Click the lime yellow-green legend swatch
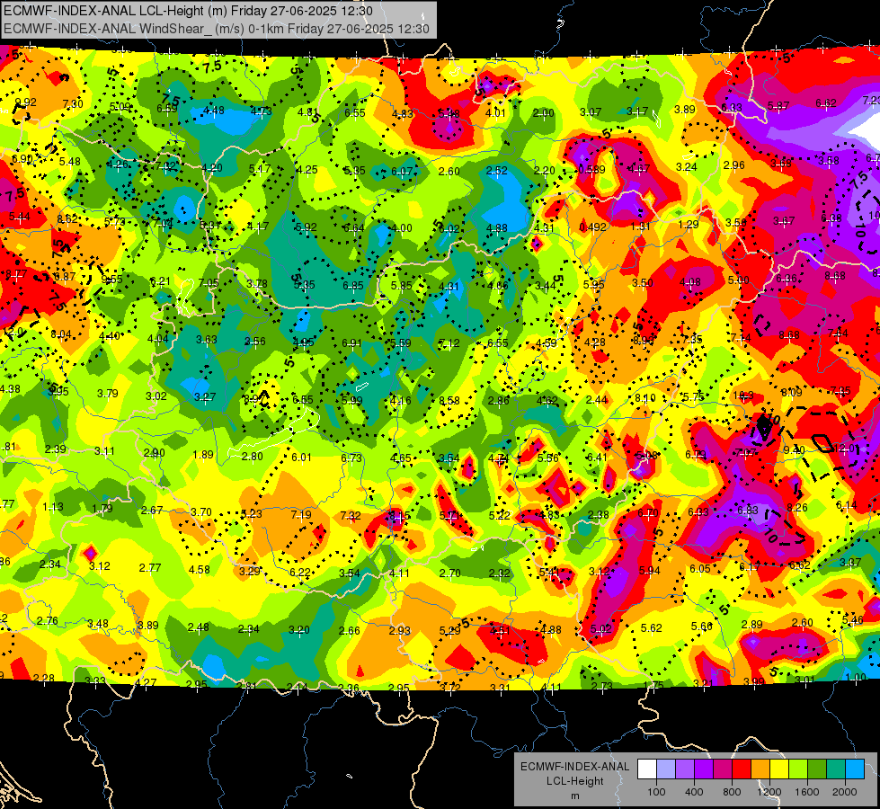Image resolution: width=880 pixels, height=809 pixels. 797,769
